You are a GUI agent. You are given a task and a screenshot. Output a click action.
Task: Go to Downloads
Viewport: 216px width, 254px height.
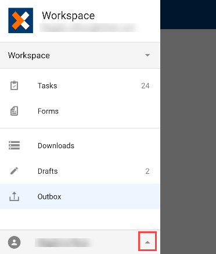click(80, 145)
